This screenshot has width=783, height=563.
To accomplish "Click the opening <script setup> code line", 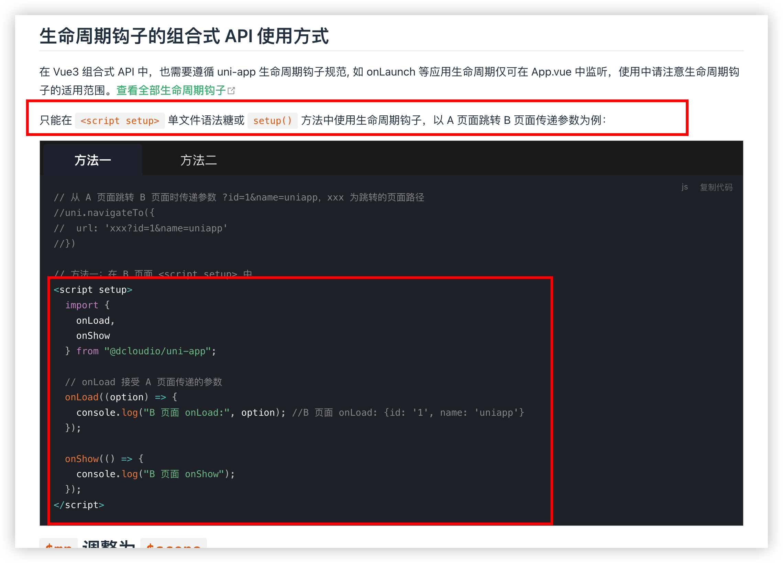I will coord(93,290).
